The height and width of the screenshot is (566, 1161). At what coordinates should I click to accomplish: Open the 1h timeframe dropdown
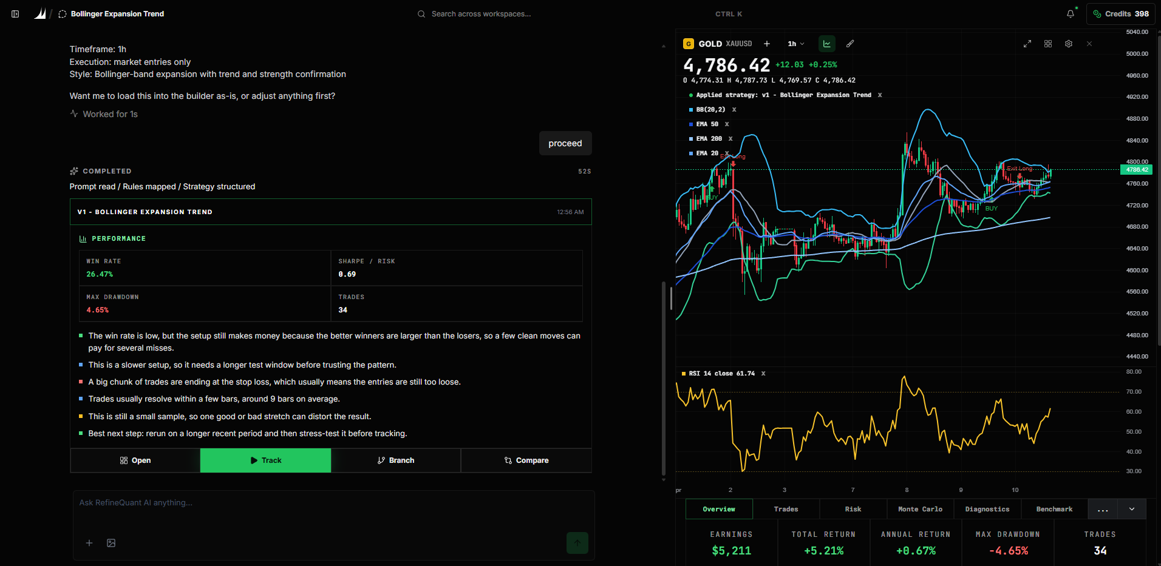(796, 44)
